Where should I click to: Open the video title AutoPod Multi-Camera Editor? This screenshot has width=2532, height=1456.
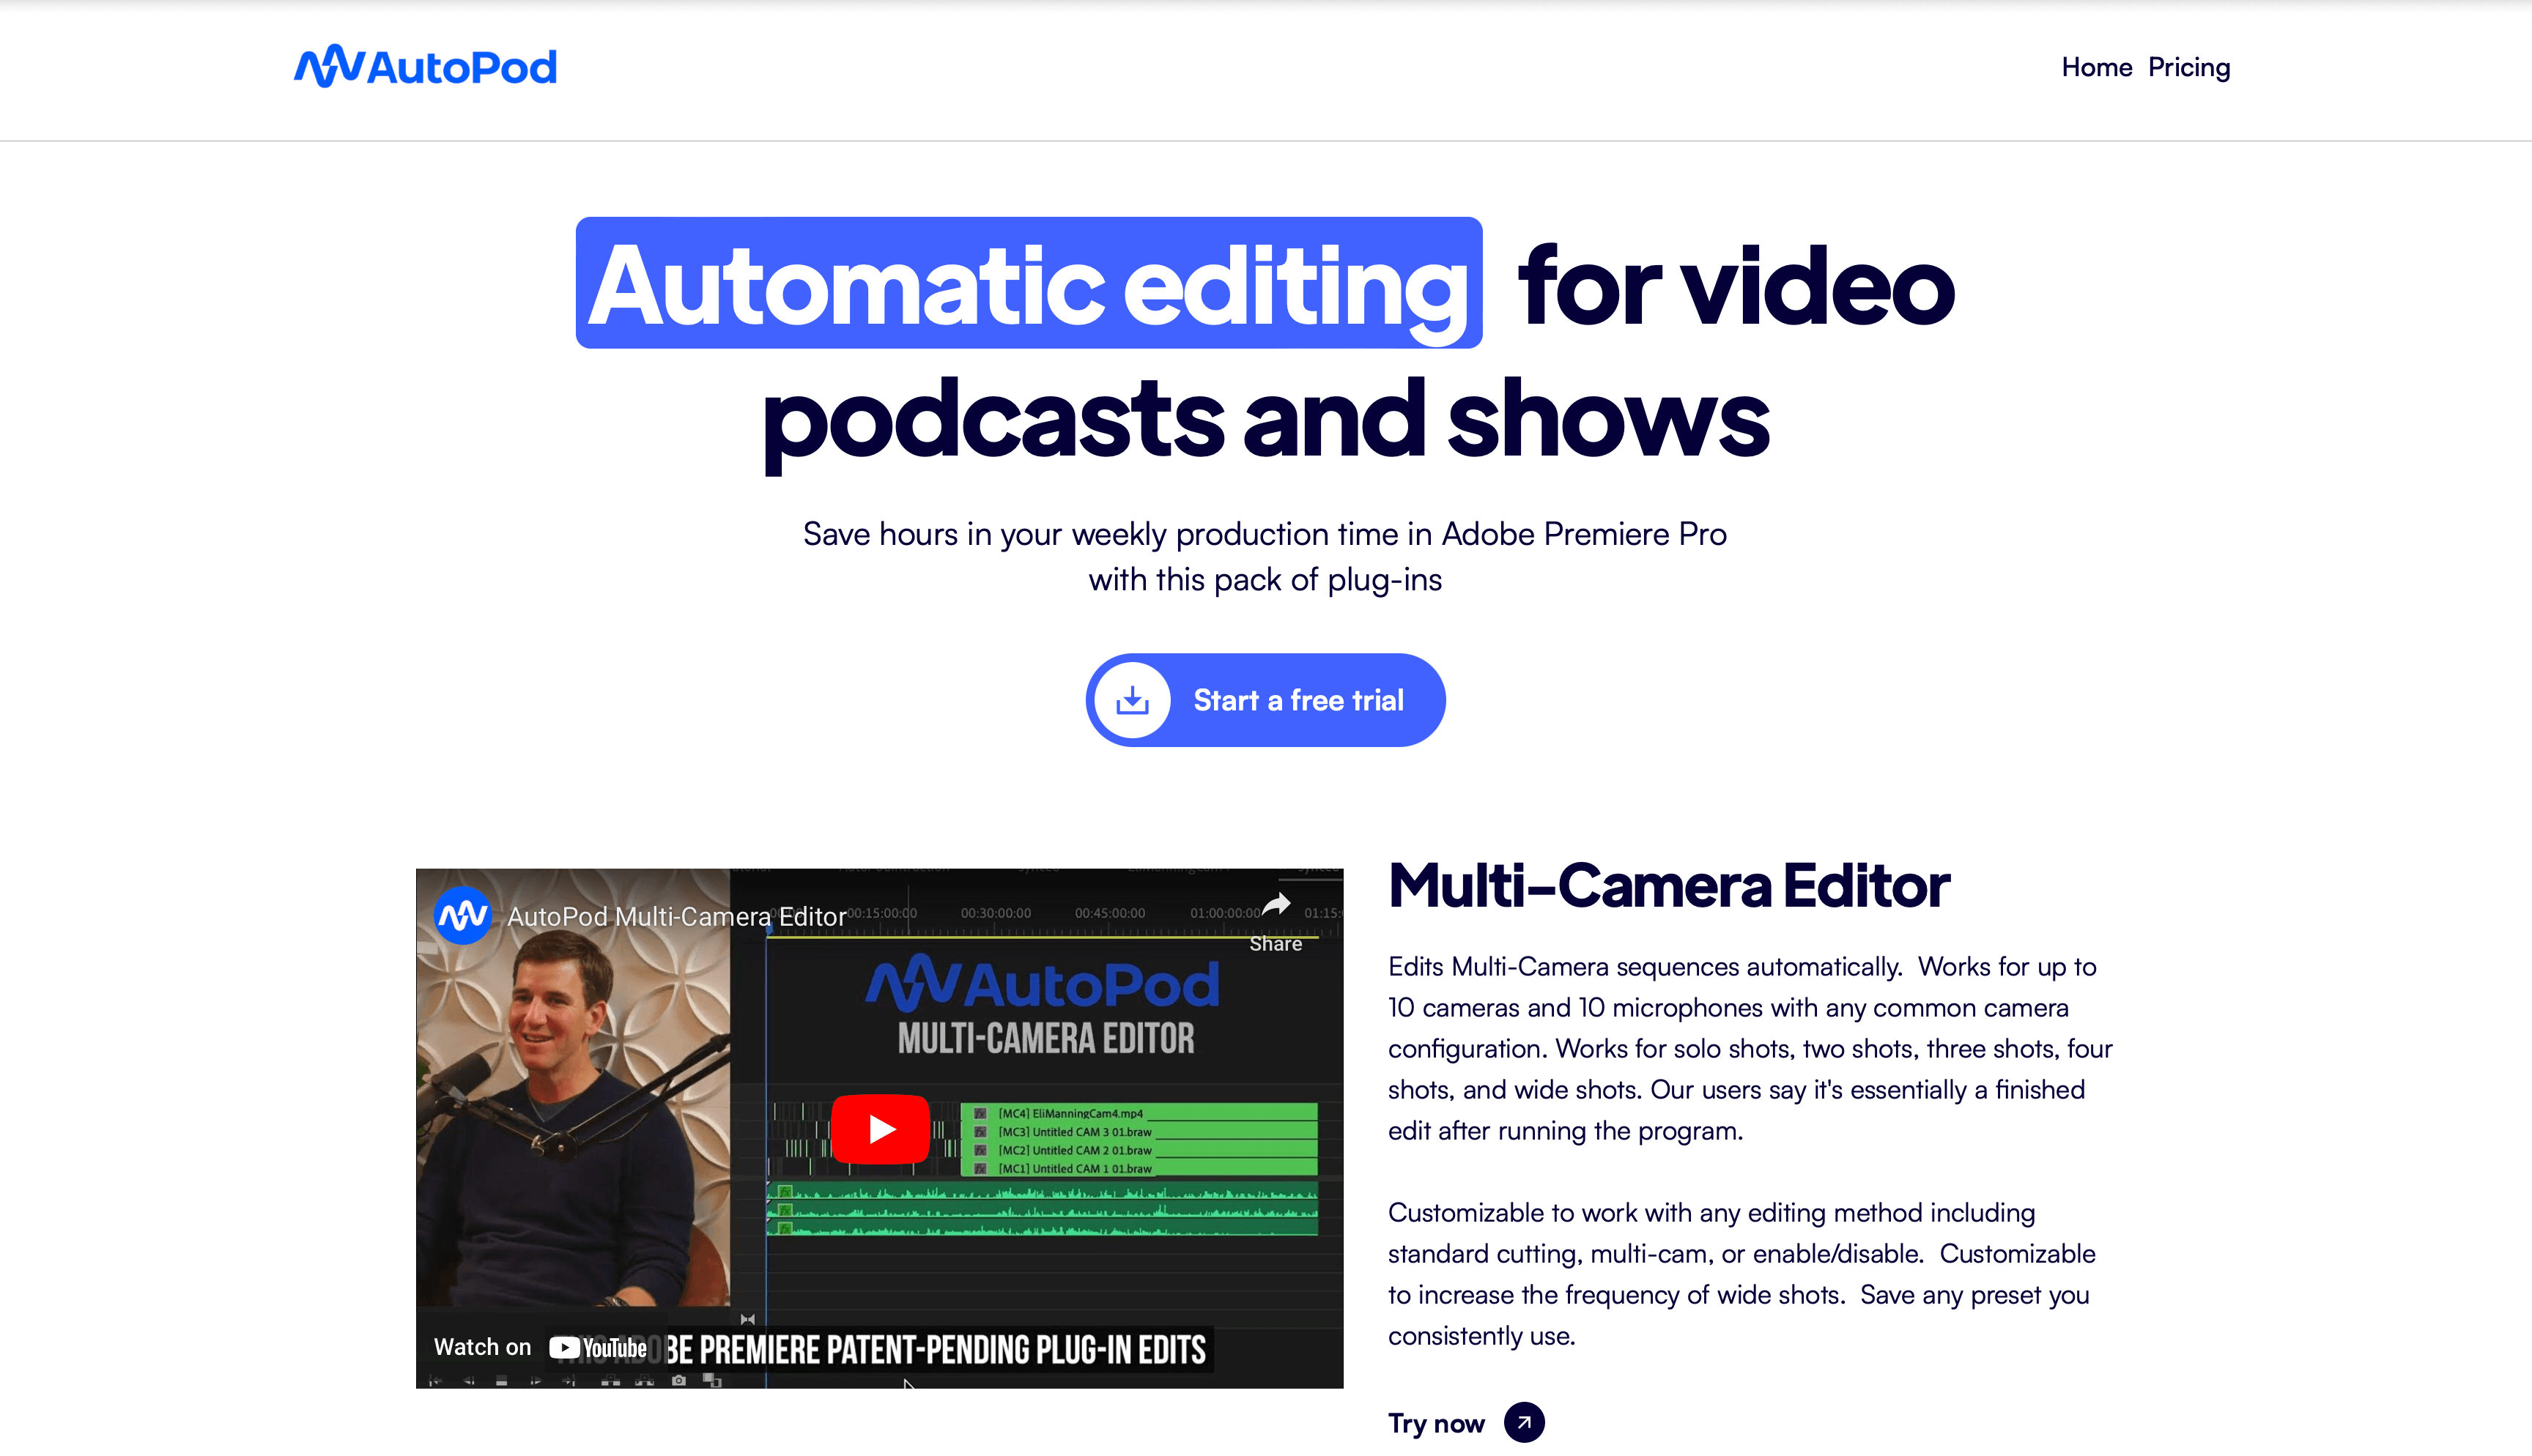(677, 916)
